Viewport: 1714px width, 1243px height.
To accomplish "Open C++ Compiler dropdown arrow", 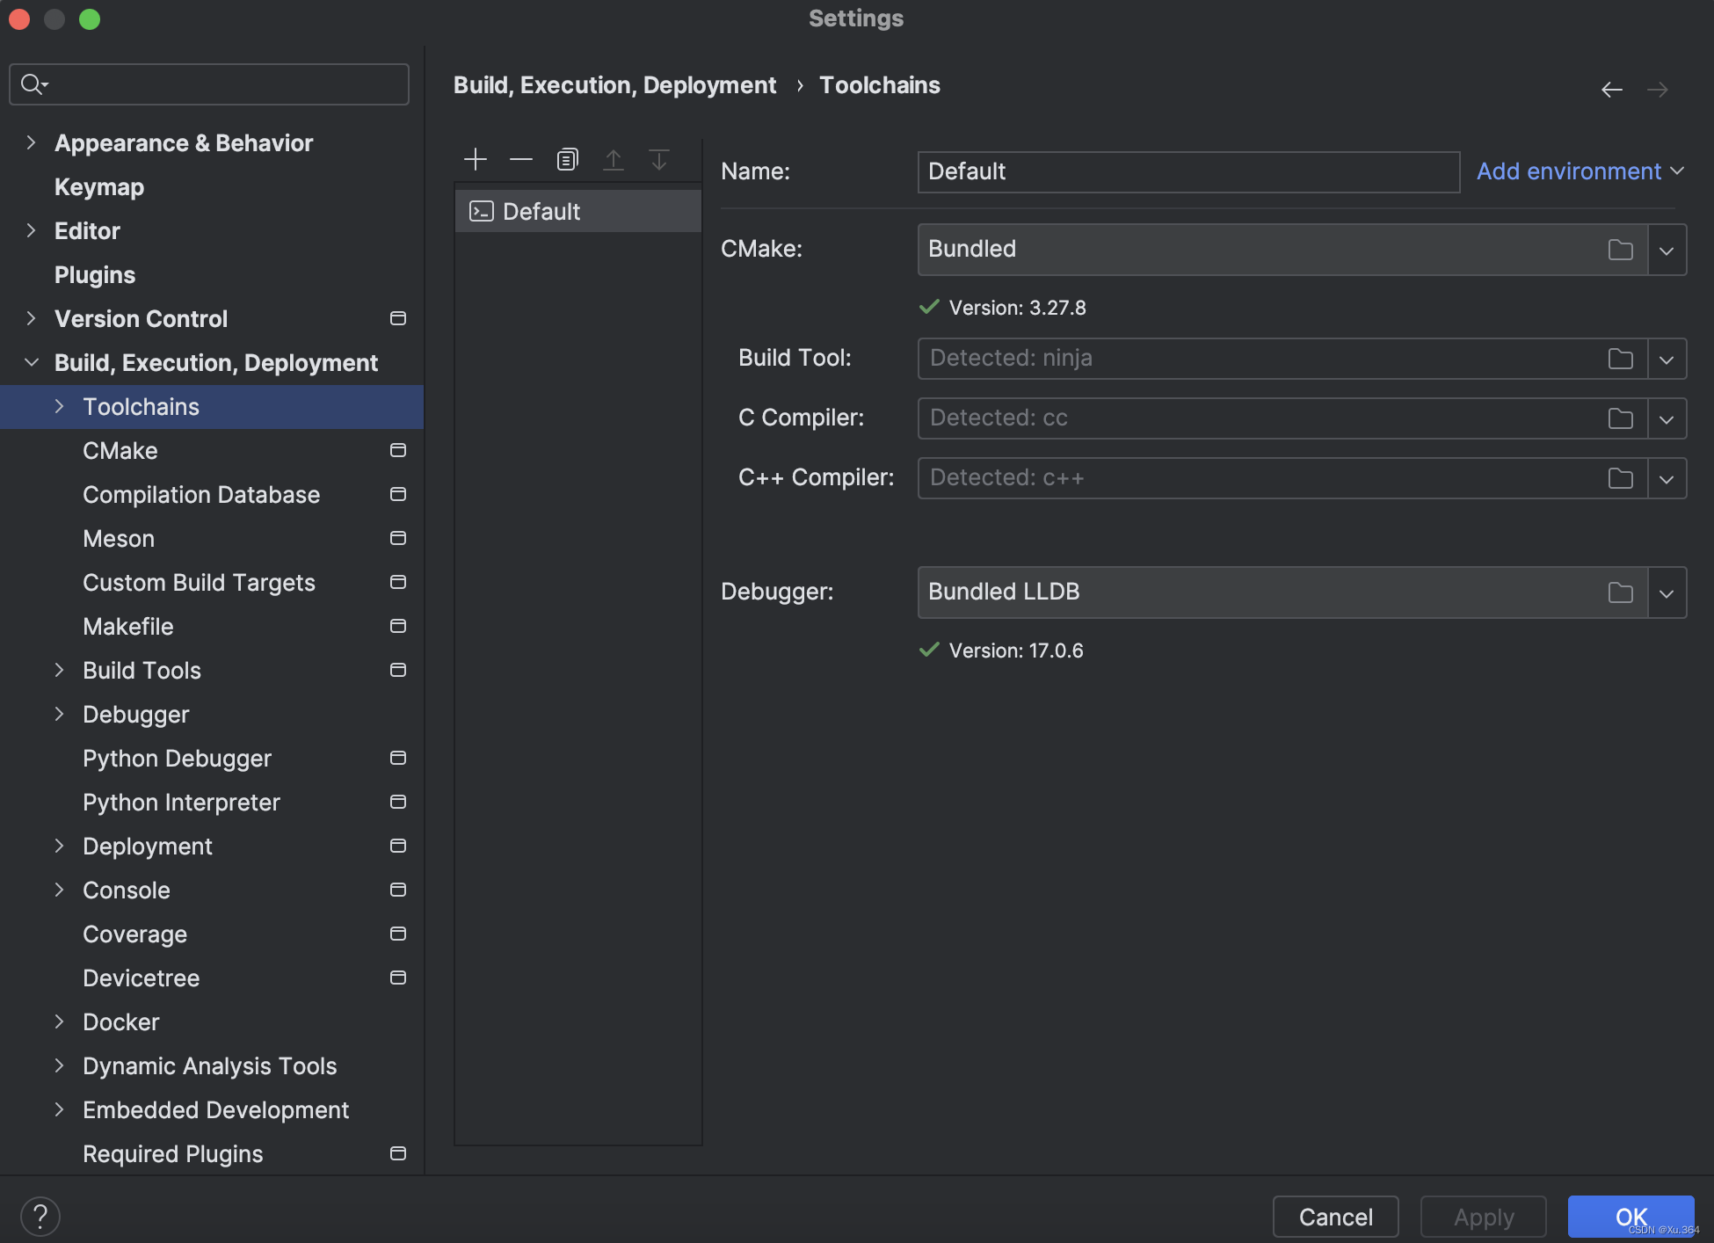I will coord(1667,478).
